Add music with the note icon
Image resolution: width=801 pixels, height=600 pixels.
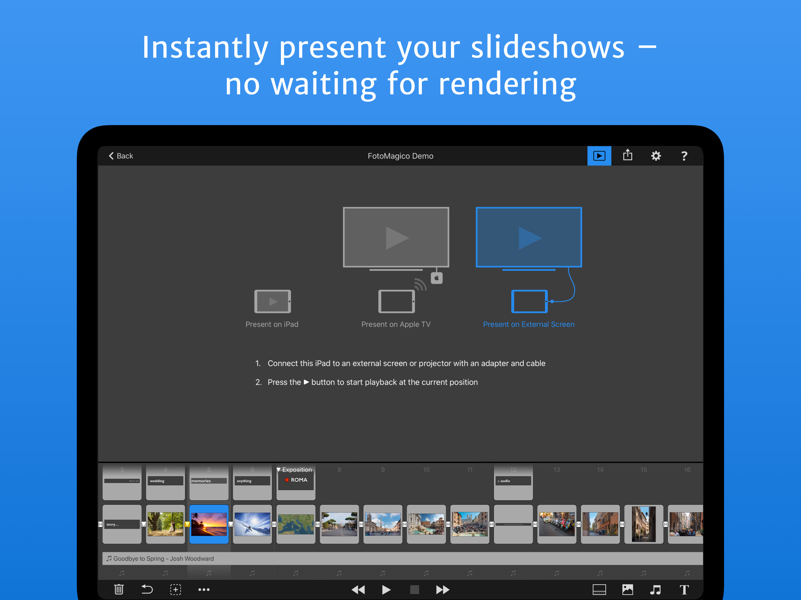tap(656, 589)
